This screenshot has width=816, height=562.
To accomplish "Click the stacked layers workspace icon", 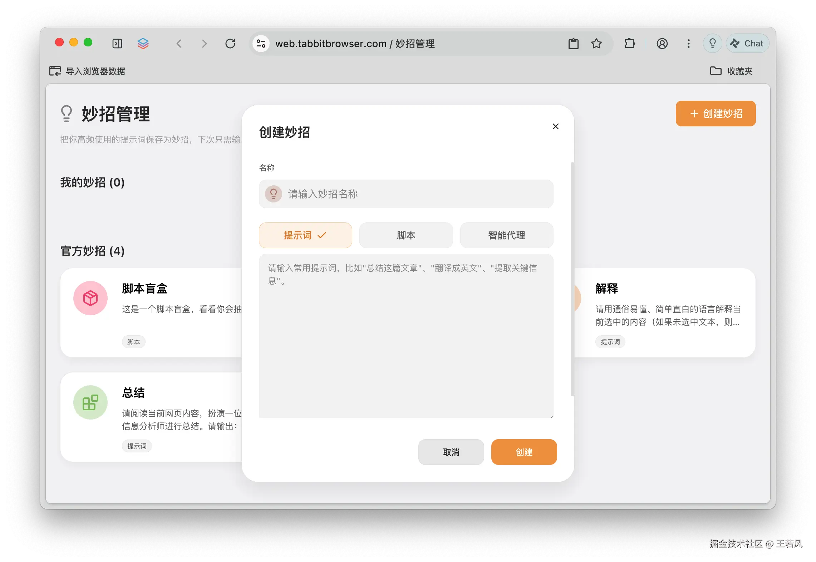I will tap(143, 44).
